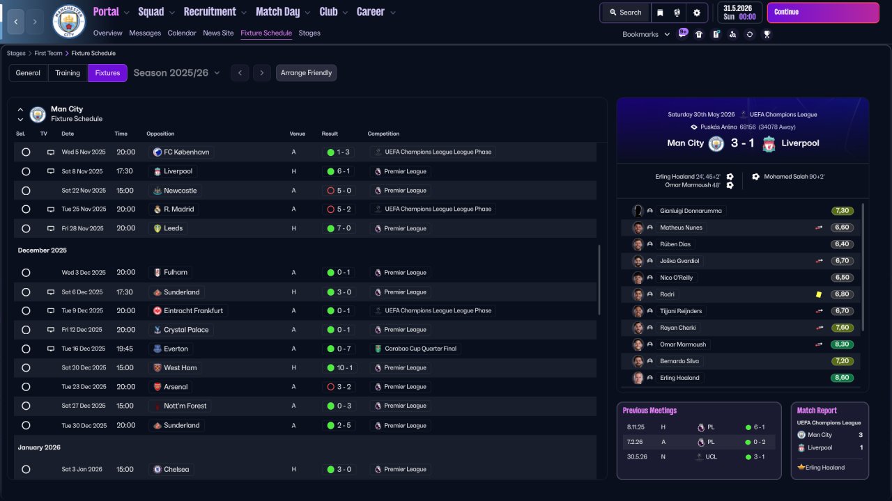Open the Search button
Viewport: 892px width, 501px height.
(625, 13)
